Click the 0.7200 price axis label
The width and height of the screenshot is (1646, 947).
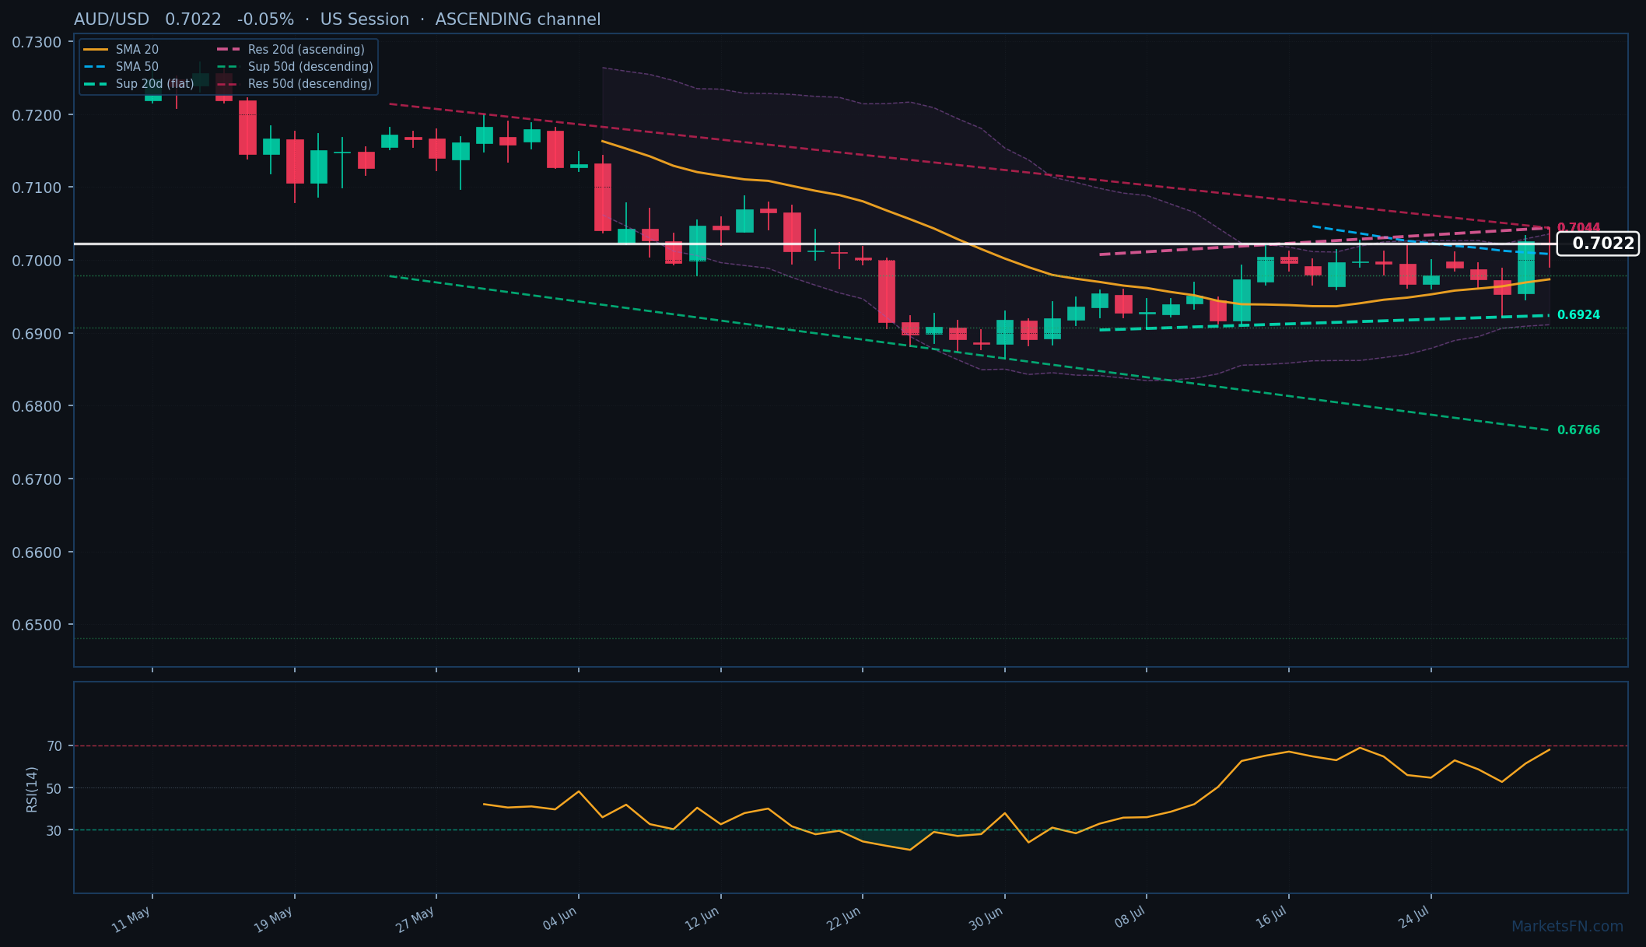tap(37, 115)
